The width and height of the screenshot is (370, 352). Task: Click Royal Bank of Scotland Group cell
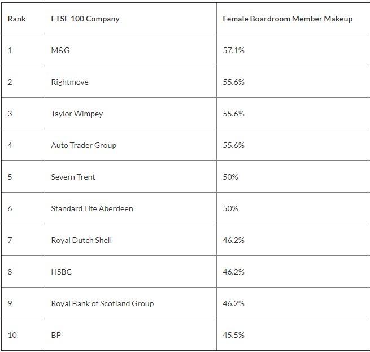click(x=102, y=303)
